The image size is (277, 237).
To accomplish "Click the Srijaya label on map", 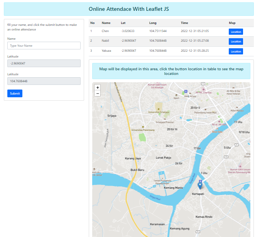I will pos(112,116).
